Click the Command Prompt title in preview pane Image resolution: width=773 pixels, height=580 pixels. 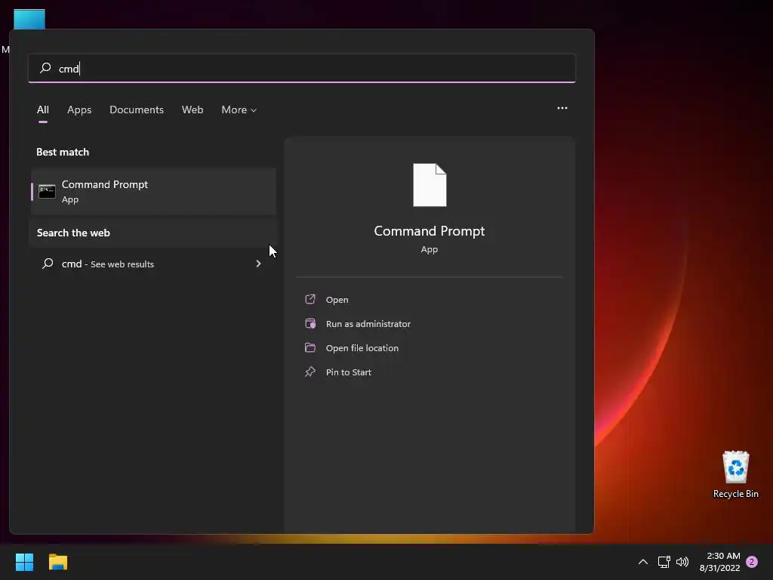(x=430, y=231)
